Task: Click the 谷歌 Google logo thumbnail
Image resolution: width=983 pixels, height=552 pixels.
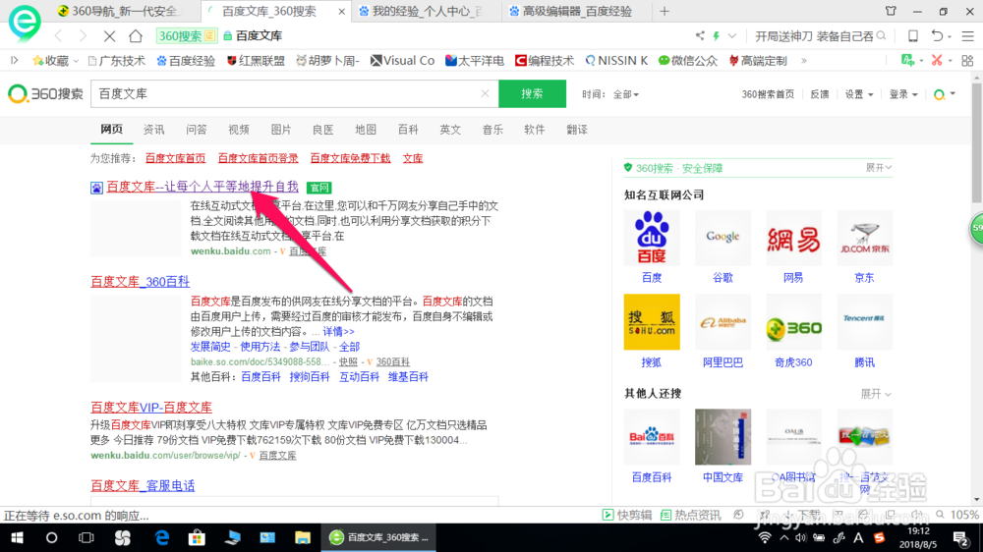Action: click(723, 238)
